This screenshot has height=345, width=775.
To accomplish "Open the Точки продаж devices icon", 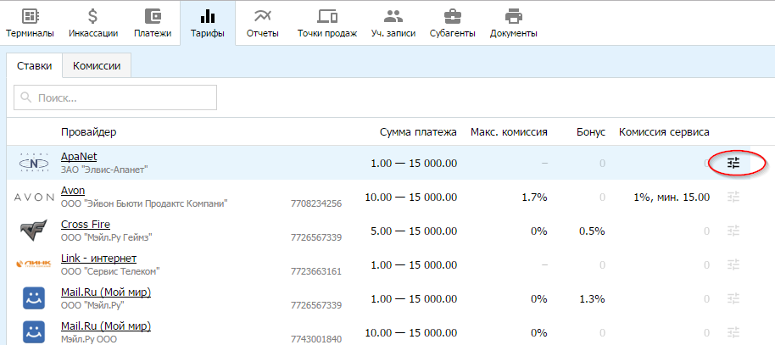I will pyautogui.click(x=327, y=16).
